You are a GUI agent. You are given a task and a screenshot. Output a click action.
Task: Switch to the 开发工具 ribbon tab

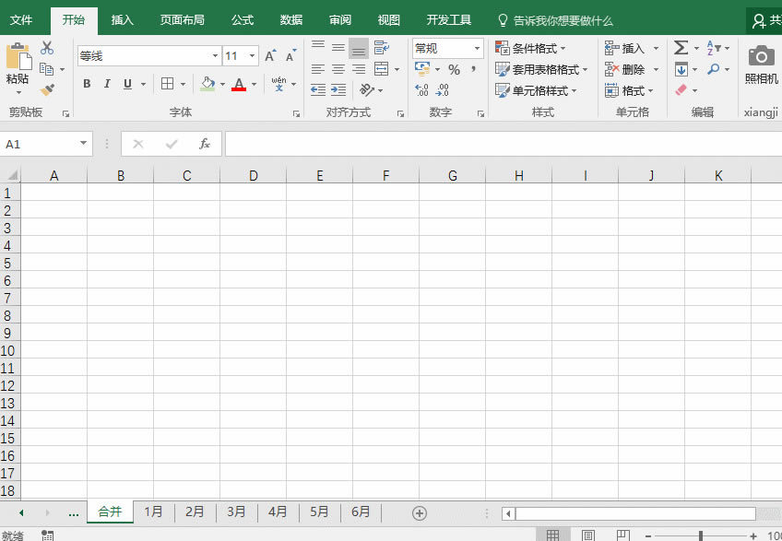click(449, 20)
